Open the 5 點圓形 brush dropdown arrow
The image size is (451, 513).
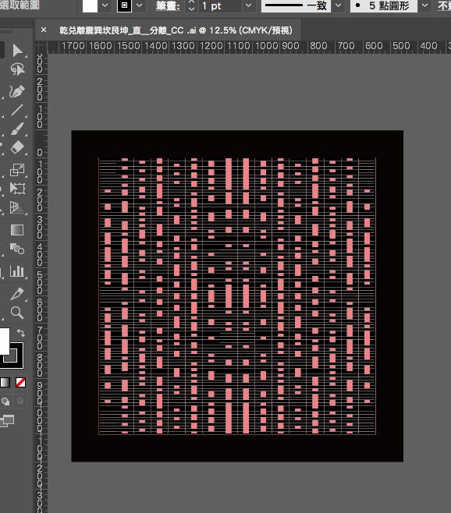(424, 5)
